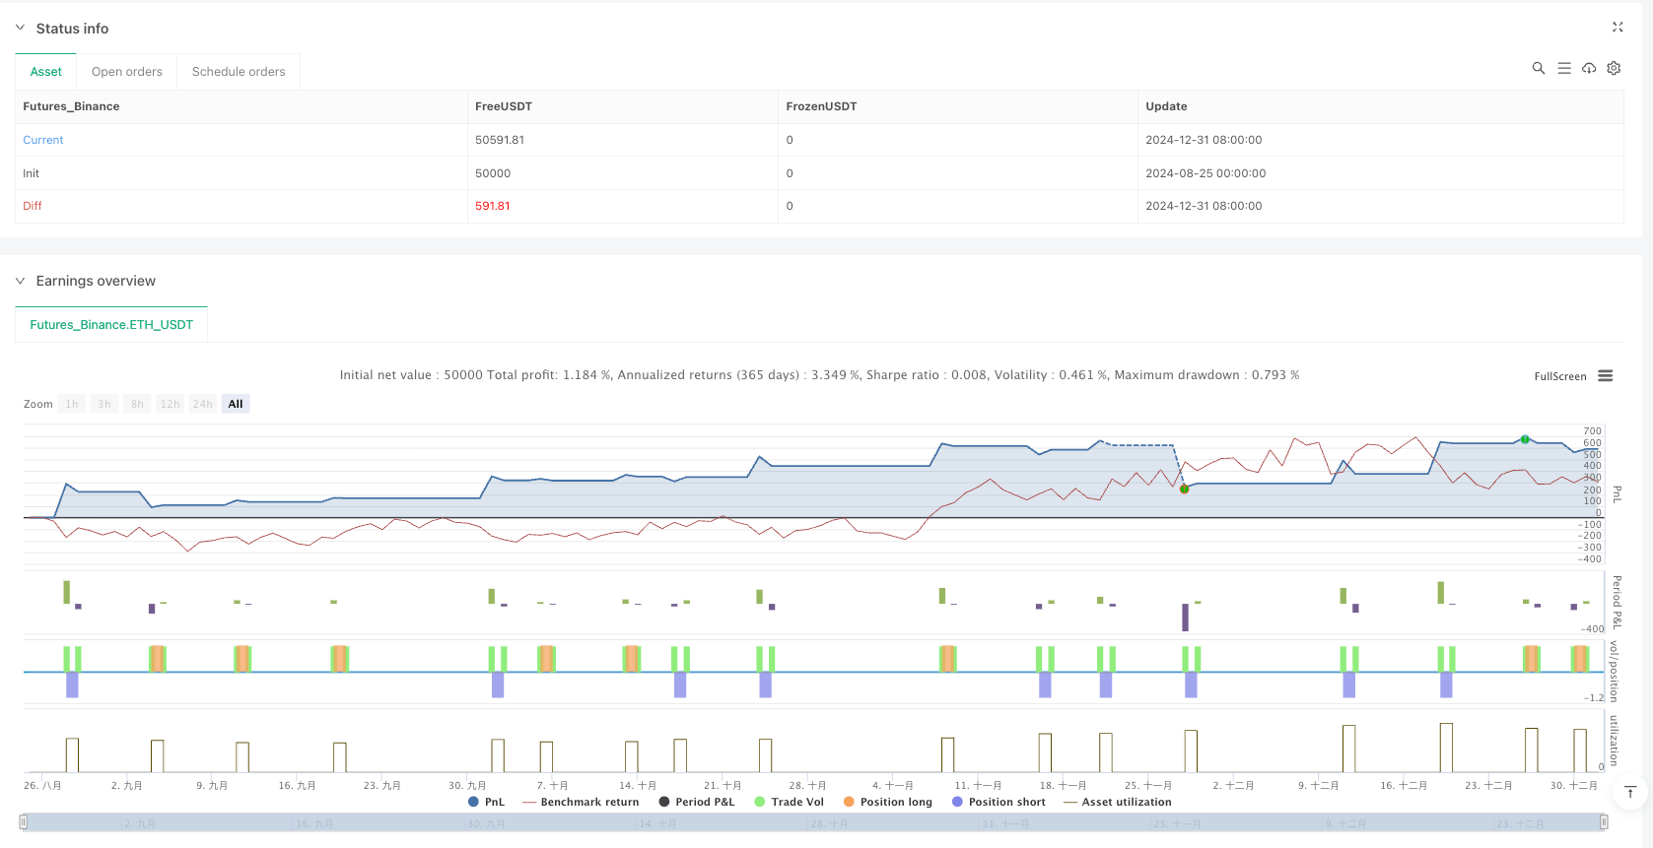Collapse the Earnings overview section

tap(20, 281)
